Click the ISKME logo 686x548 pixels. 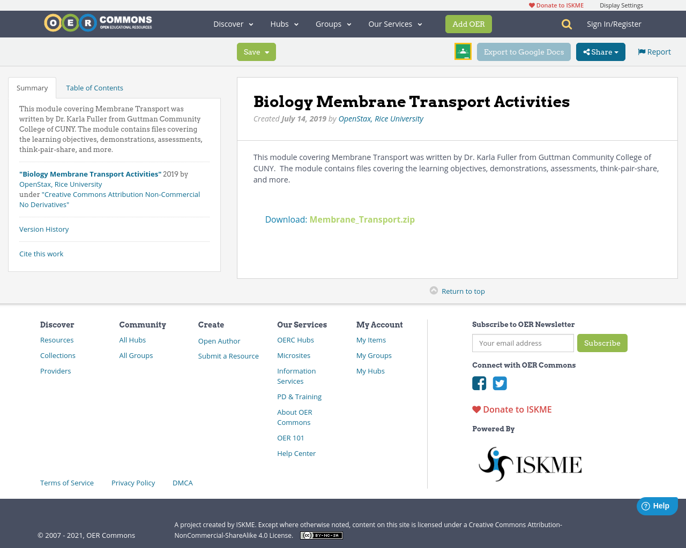[x=530, y=463]
